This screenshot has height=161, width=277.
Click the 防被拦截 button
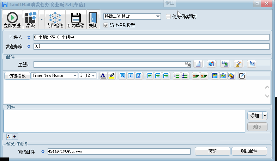click(17, 76)
